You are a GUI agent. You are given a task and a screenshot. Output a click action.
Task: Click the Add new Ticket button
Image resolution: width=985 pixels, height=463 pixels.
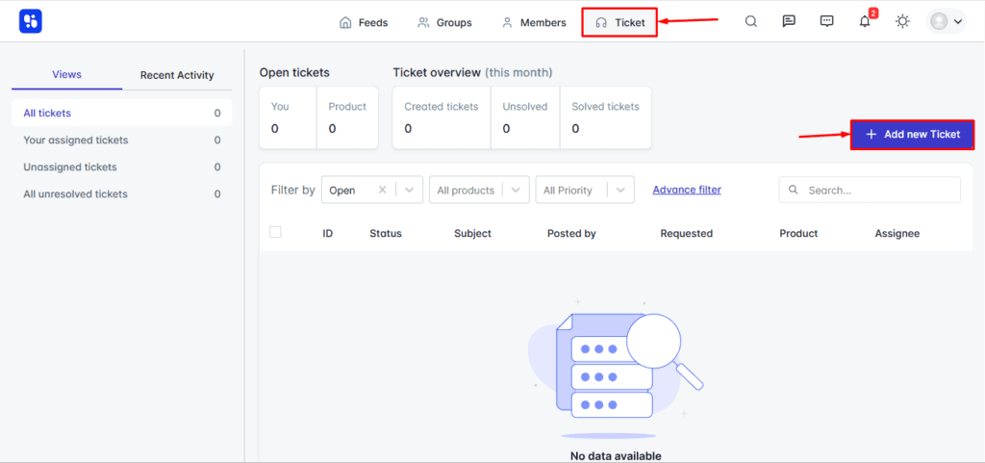(x=912, y=135)
